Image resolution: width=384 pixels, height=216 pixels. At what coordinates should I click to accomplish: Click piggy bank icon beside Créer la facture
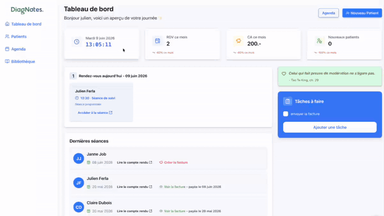[161, 162]
